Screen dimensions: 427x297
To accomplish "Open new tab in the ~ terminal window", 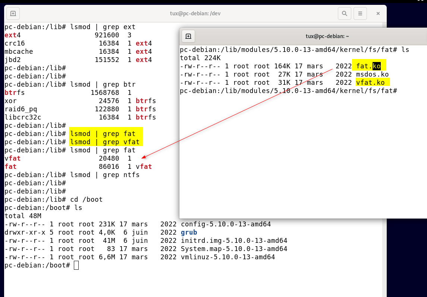I will [188, 36].
